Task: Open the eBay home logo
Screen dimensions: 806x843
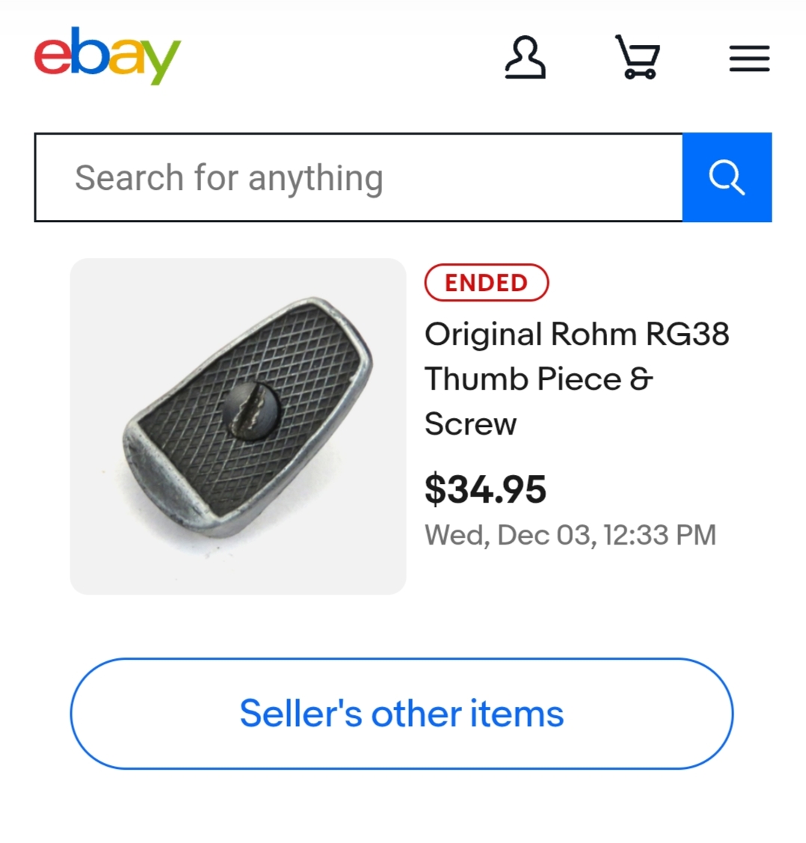Action: tap(107, 55)
